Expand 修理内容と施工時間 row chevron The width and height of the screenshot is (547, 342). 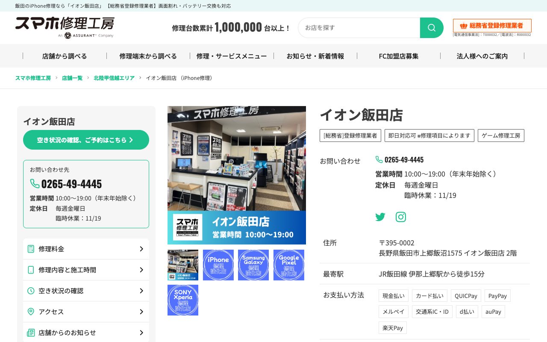tap(141, 270)
